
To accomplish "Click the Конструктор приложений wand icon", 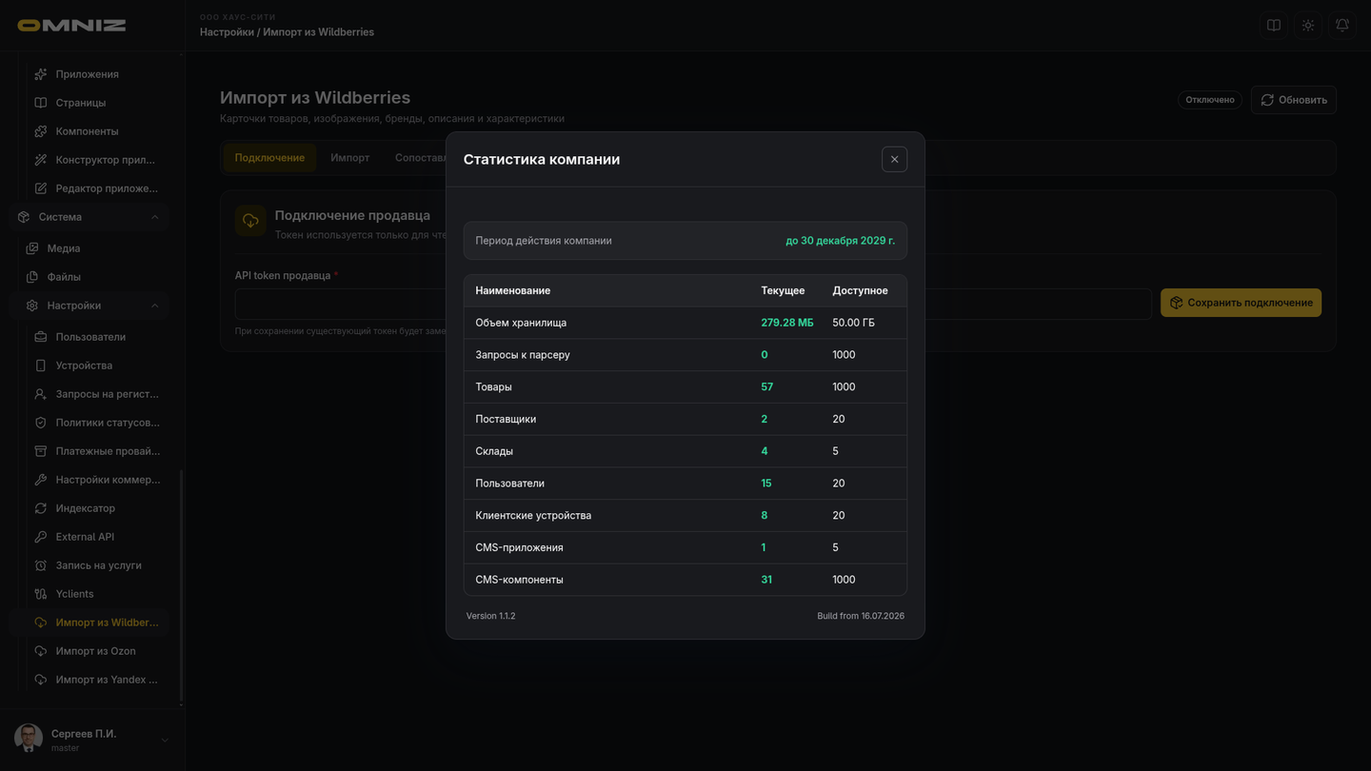I will click(41, 160).
